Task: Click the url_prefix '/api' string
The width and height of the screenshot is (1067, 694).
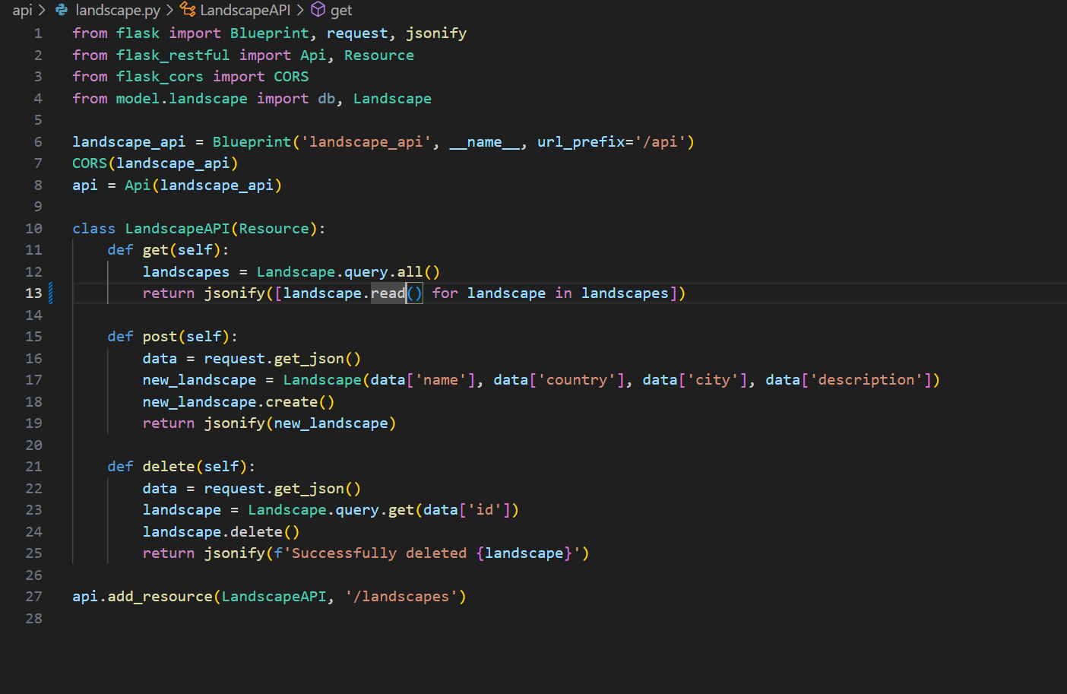Action: click(660, 142)
